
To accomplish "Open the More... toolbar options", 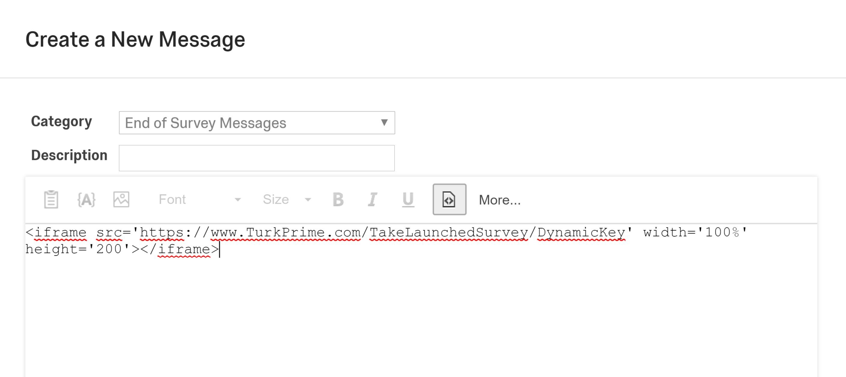I will (x=499, y=200).
